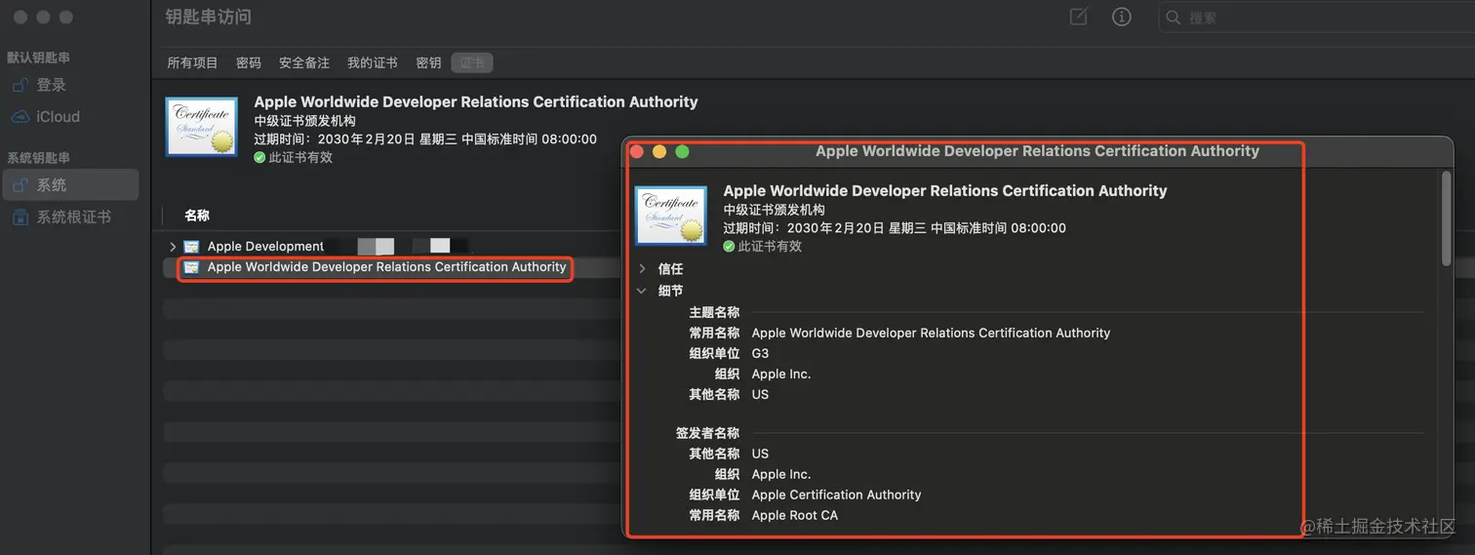Click issuer common name Apple Root CA

coord(794,515)
